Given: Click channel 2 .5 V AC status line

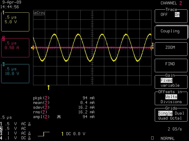Looking at the screenshot, I should click(13, 129).
